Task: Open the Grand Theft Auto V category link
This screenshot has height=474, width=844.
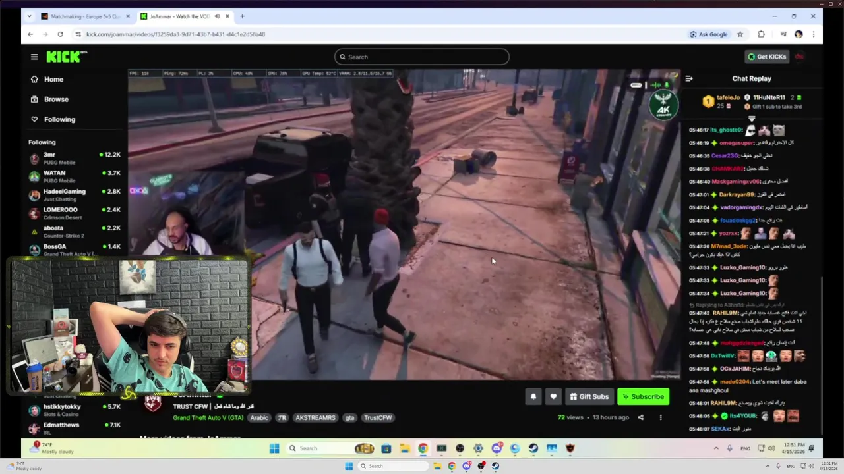Action: pyautogui.click(x=208, y=417)
